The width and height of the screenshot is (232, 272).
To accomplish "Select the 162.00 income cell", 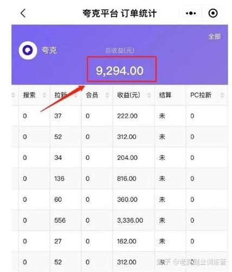I will tap(127, 241).
